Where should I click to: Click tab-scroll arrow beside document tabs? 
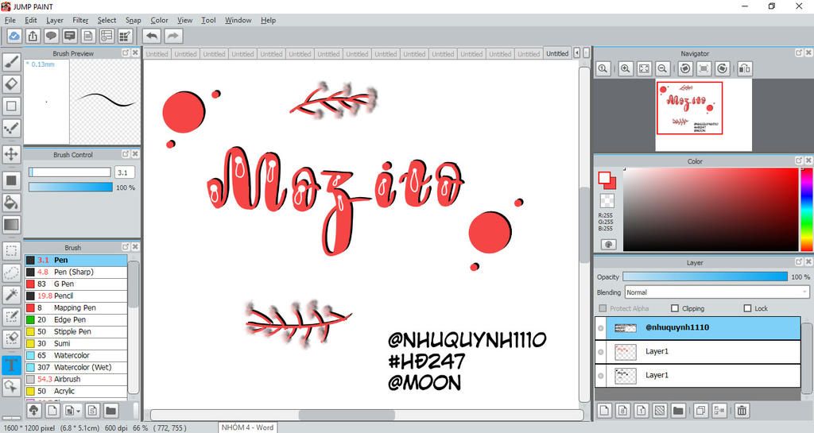577,53
